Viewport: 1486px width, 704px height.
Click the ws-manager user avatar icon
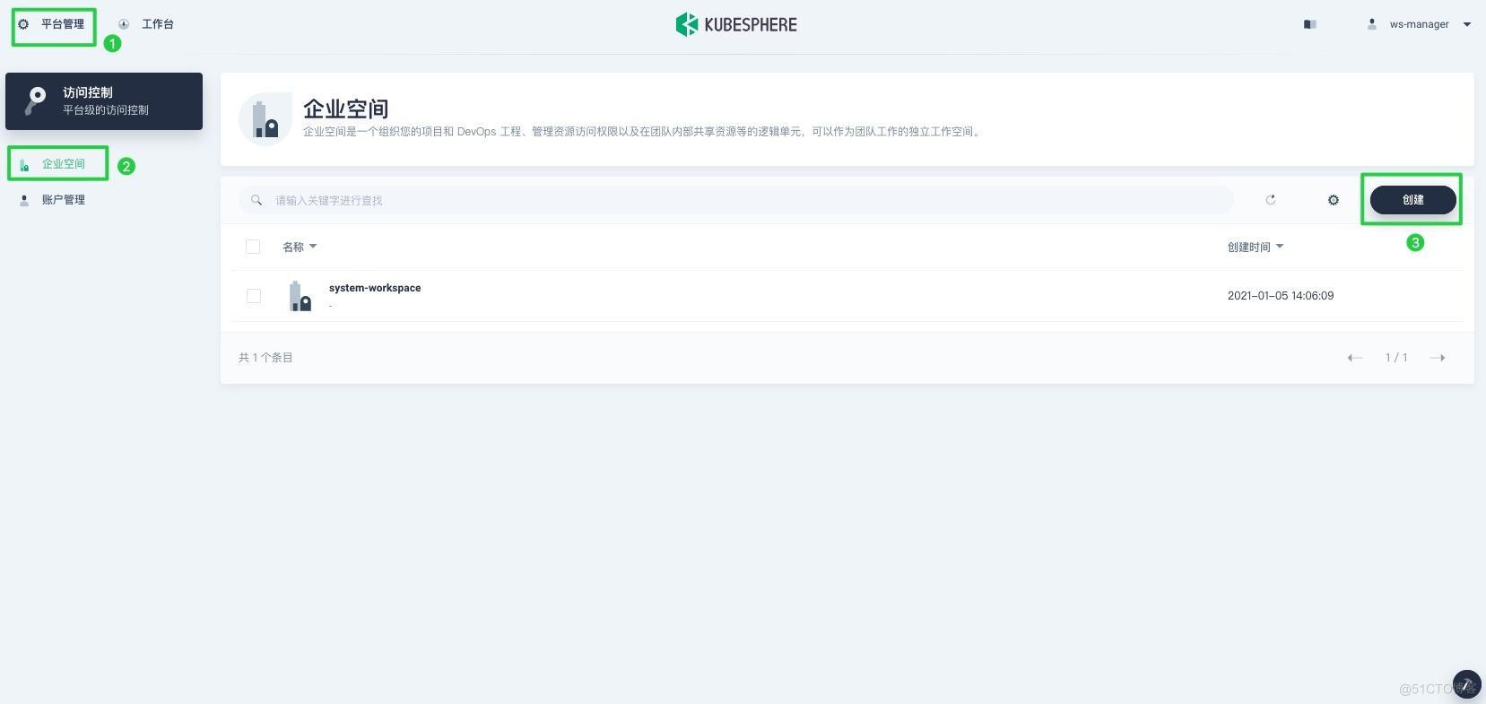click(1371, 24)
